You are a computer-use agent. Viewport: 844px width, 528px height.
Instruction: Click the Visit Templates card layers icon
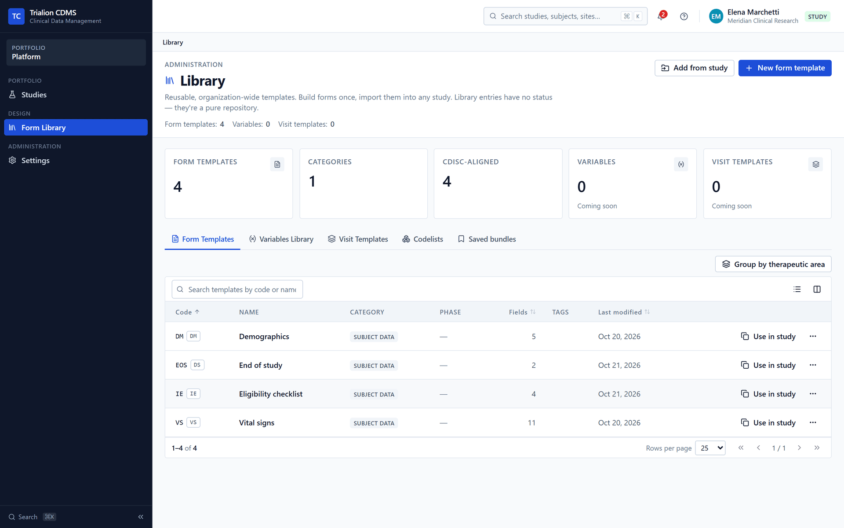click(x=816, y=164)
